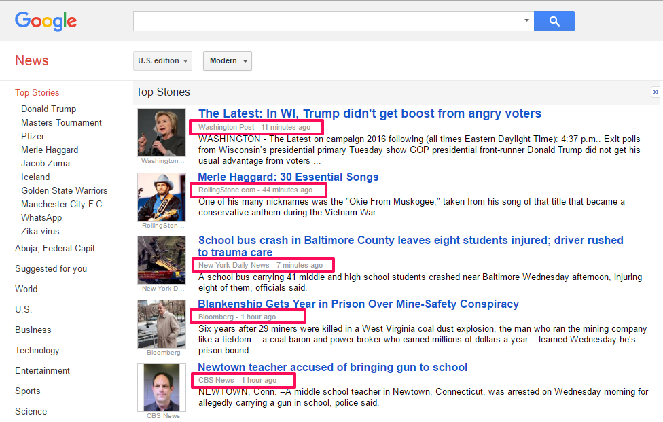The height and width of the screenshot is (422, 663).
Task: Click the CBS News story thumbnail
Action: tap(161, 387)
